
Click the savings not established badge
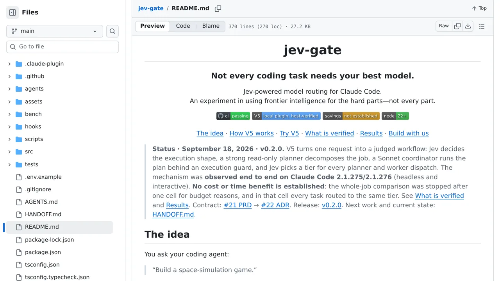[351, 116]
